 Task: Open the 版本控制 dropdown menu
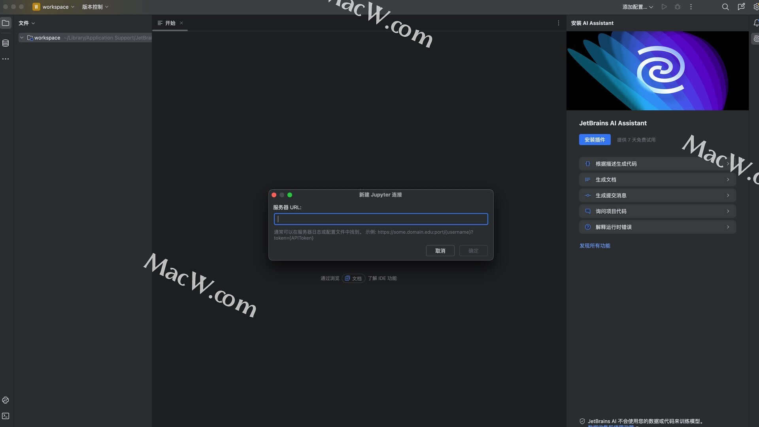[x=95, y=7]
